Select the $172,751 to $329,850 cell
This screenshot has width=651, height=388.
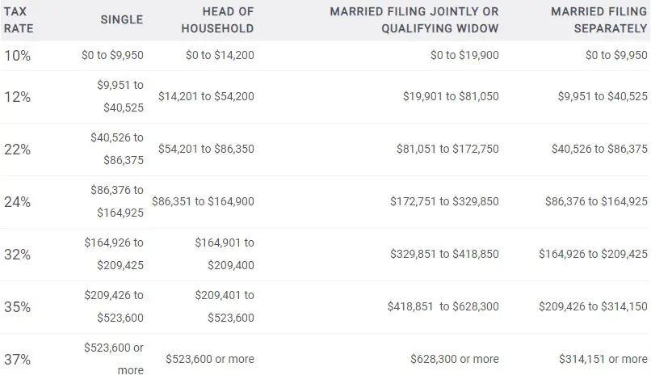[444, 201]
